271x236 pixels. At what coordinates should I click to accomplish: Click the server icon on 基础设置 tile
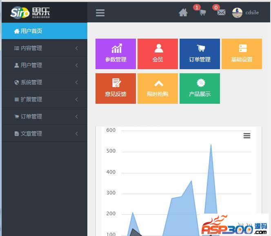click(x=243, y=48)
